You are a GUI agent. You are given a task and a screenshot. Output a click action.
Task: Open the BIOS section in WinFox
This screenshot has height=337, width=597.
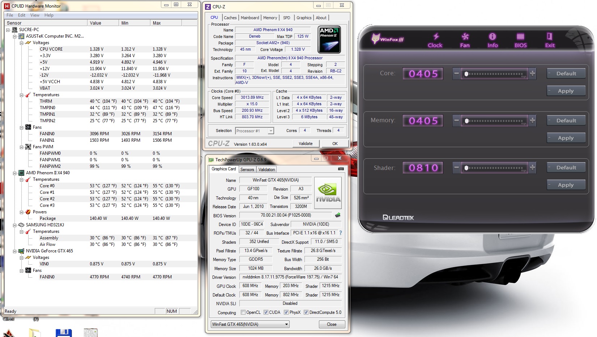point(521,40)
